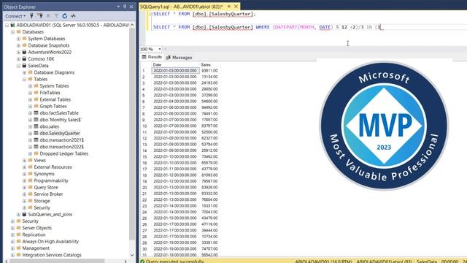Close the Object Explorer panel
The image size is (467, 263).
tap(131, 7)
